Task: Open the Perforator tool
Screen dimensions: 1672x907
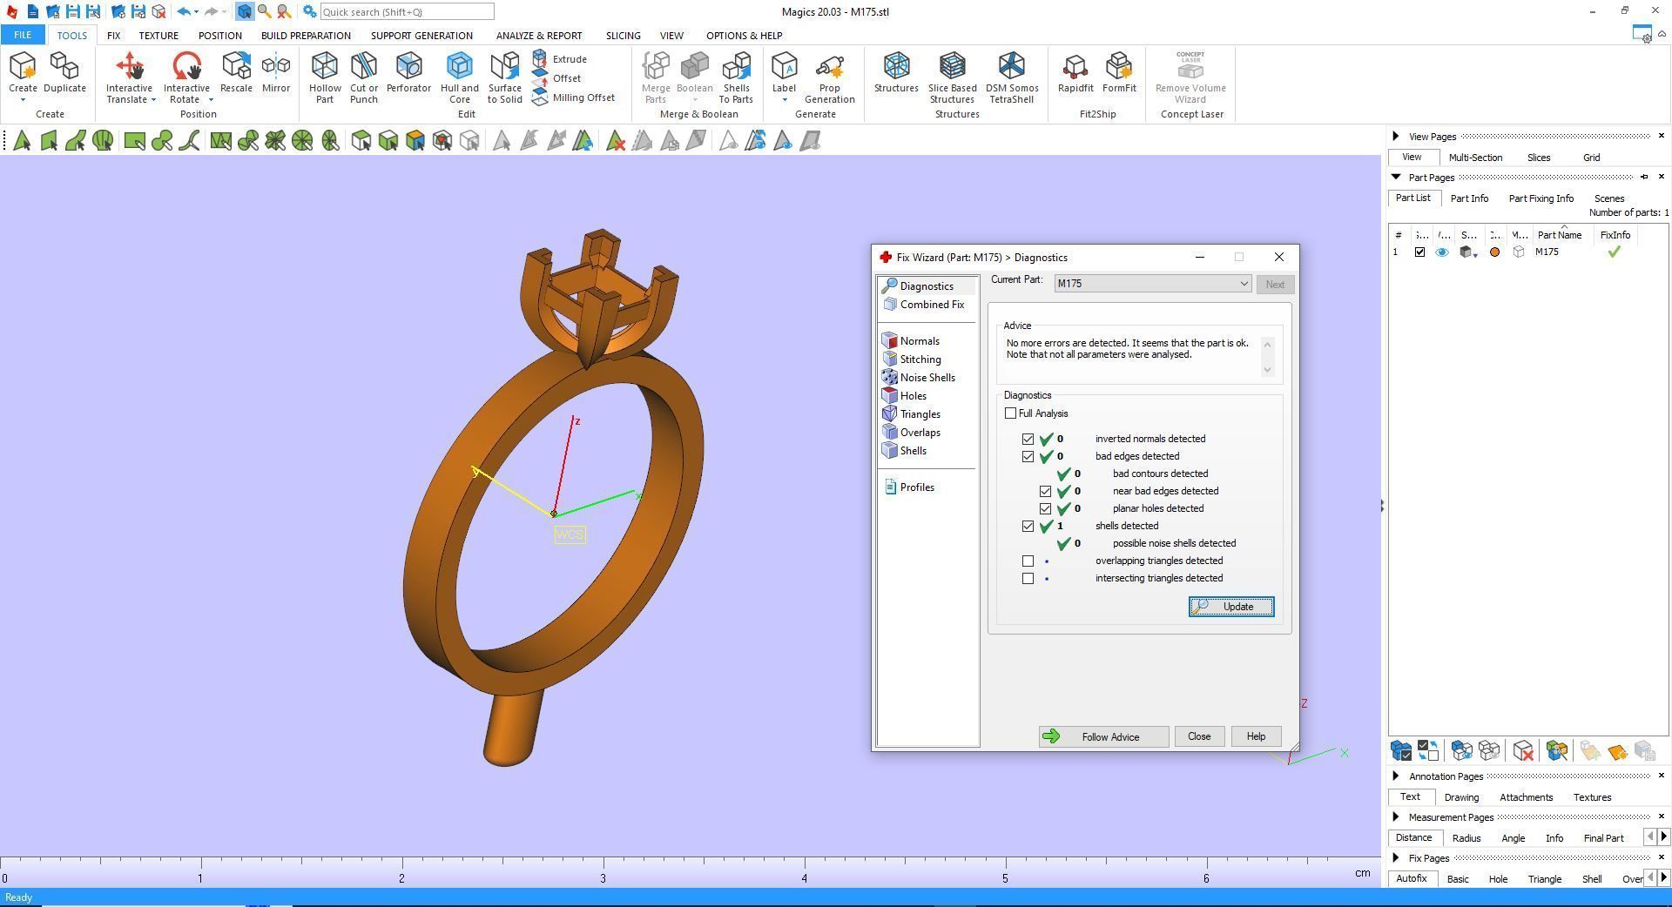Action: [x=408, y=71]
